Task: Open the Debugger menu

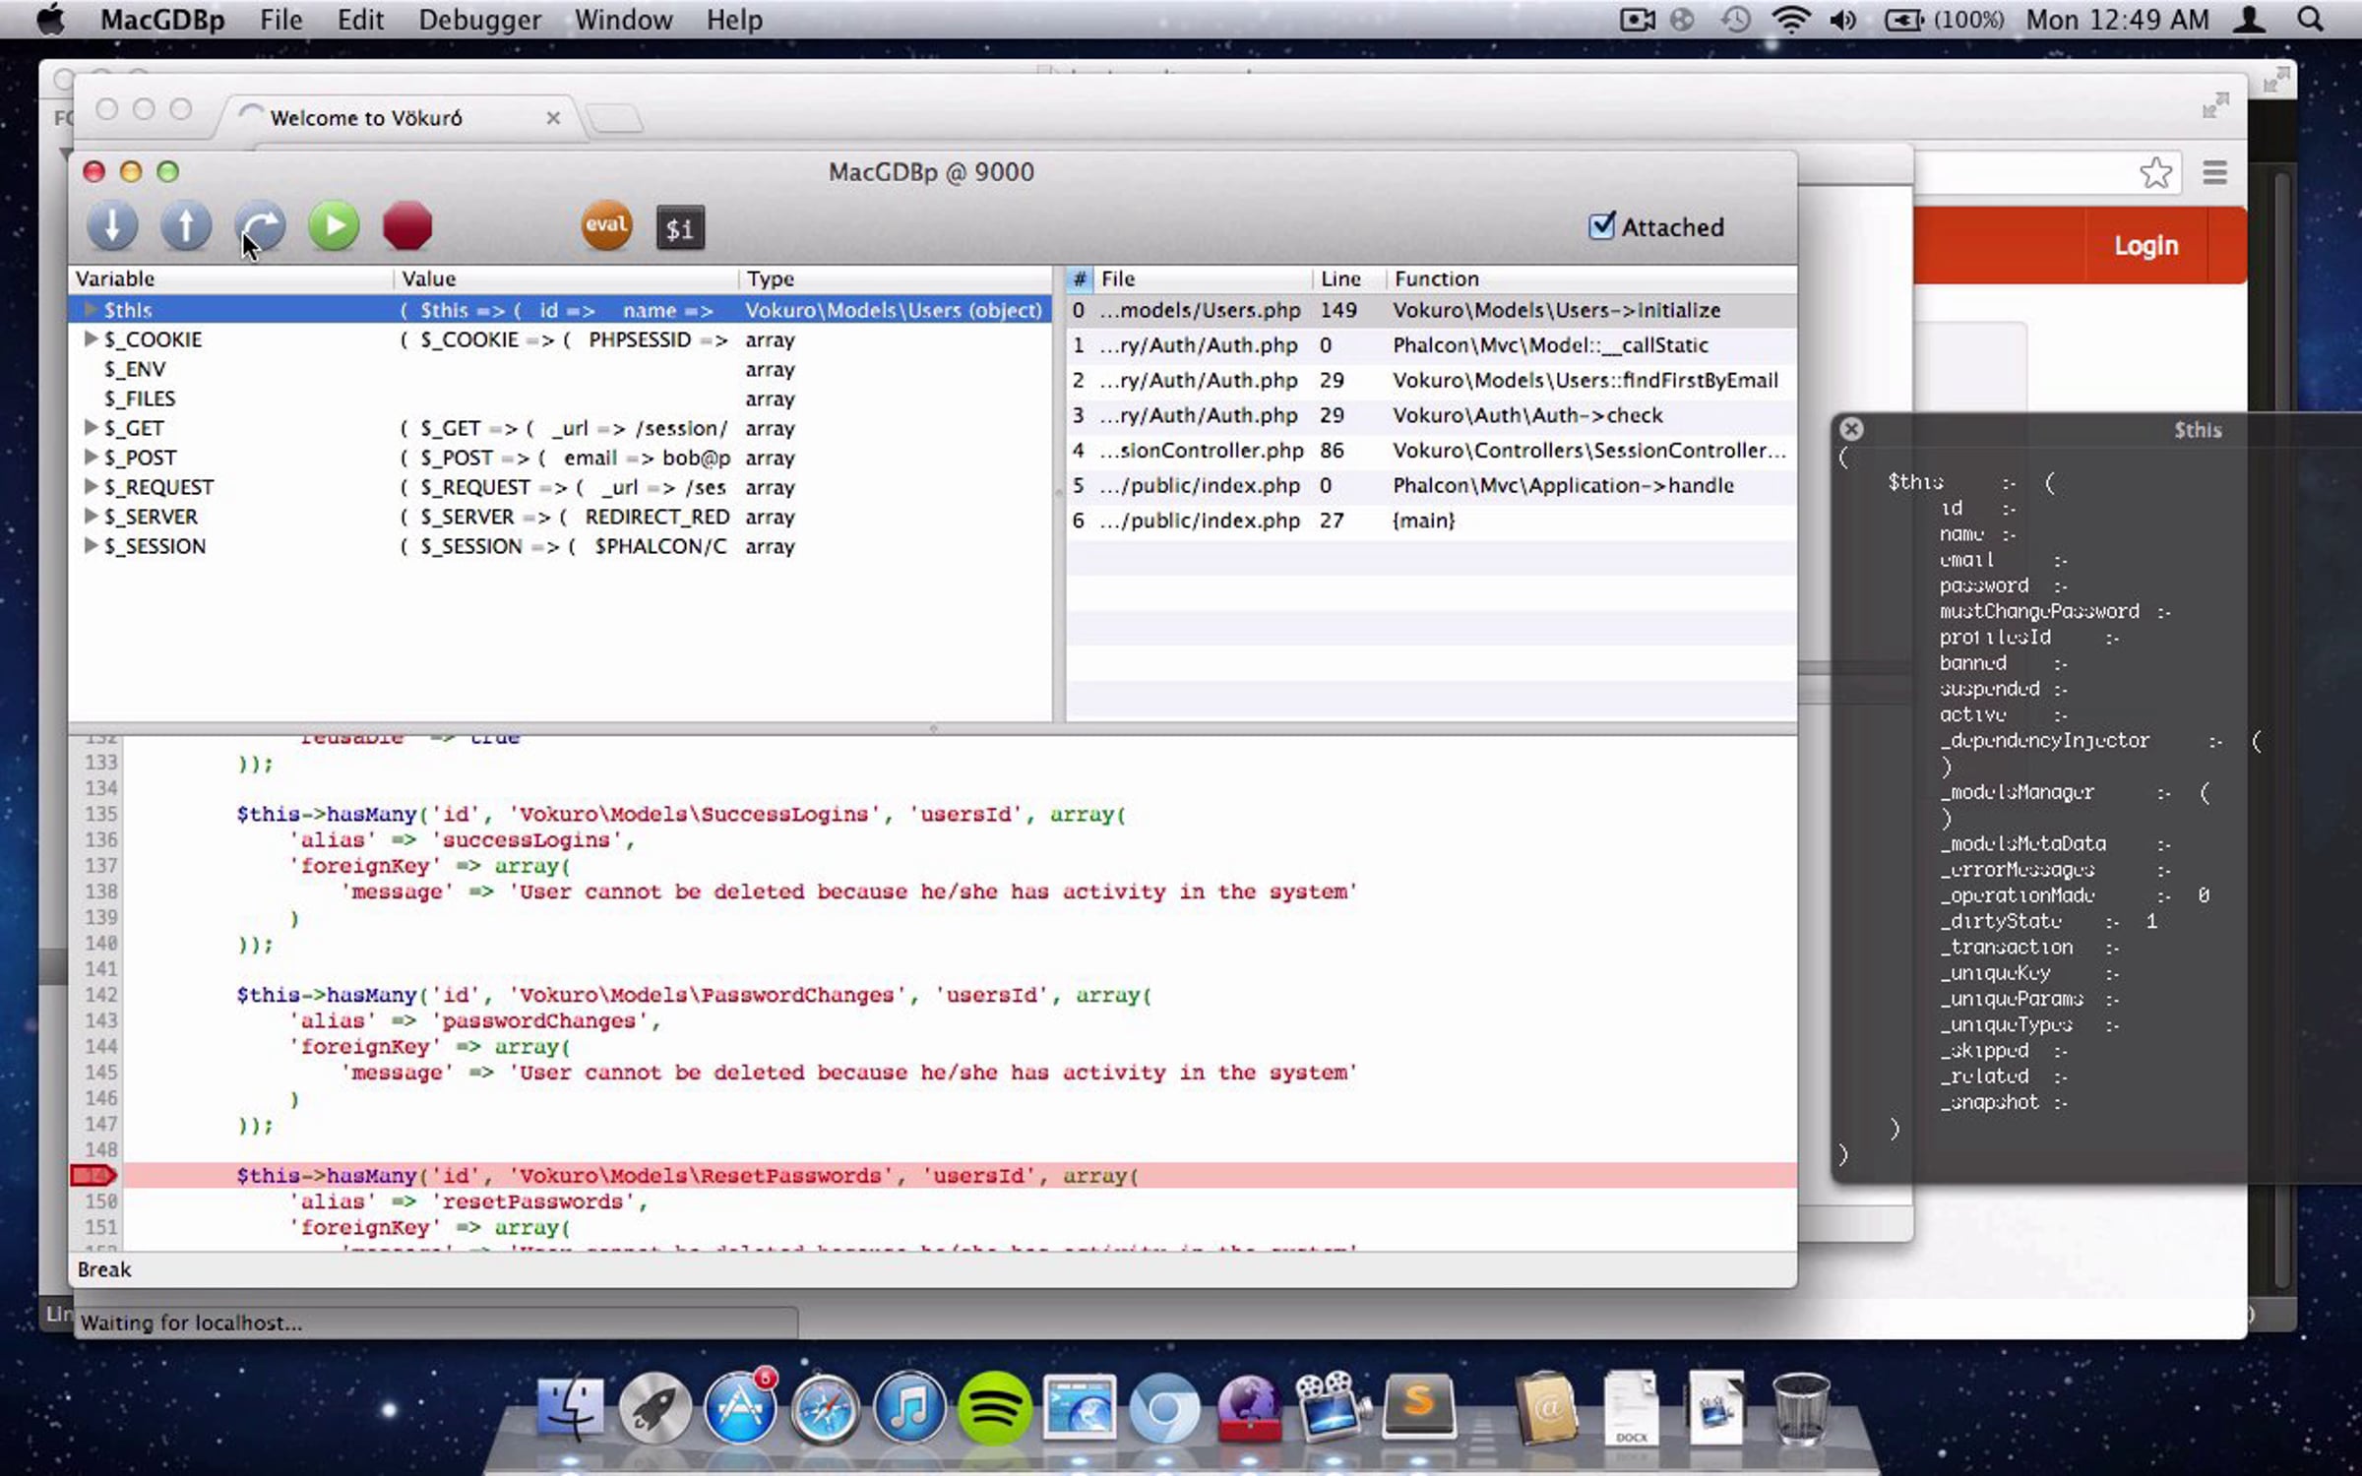Action: point(479,20)
